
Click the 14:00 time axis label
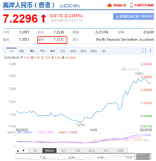[x=93, y=130]
